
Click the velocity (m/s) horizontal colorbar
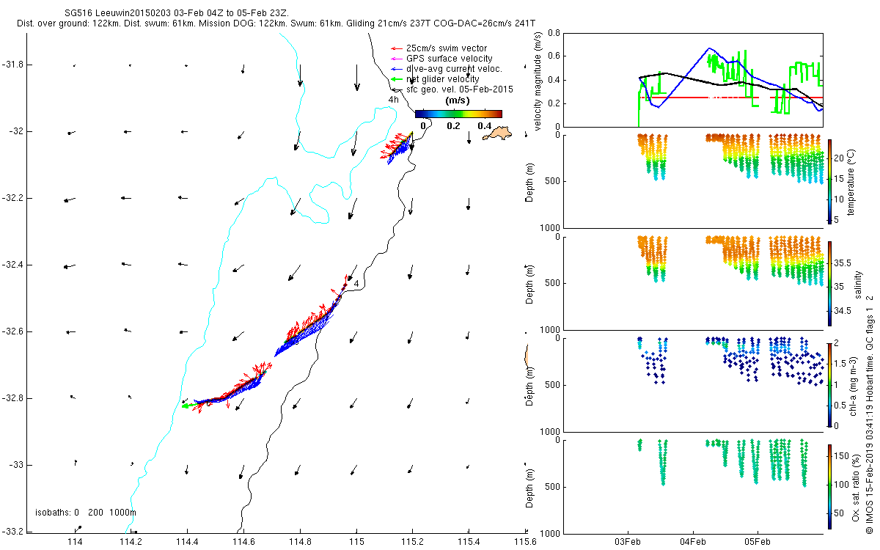point(458,114)
